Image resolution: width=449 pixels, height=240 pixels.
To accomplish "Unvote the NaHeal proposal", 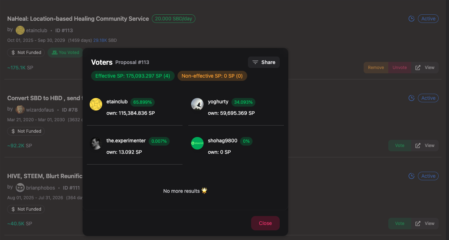I will (399, 68).
